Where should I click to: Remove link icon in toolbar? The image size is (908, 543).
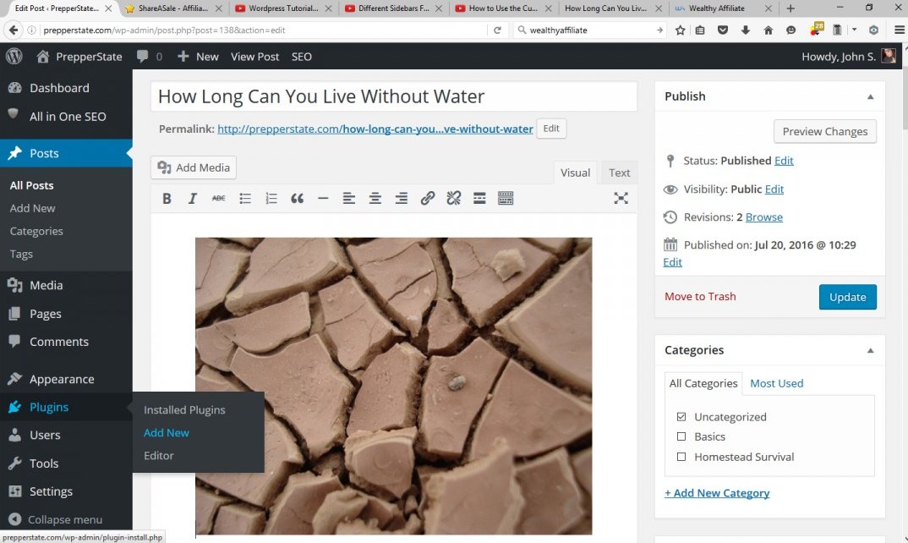click(x=453, y=199)
